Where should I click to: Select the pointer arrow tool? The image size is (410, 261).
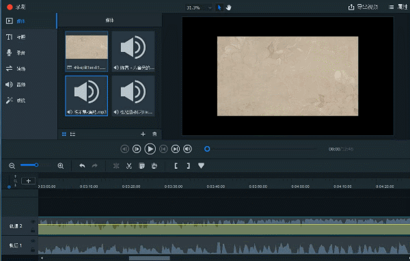click(219, 8)
